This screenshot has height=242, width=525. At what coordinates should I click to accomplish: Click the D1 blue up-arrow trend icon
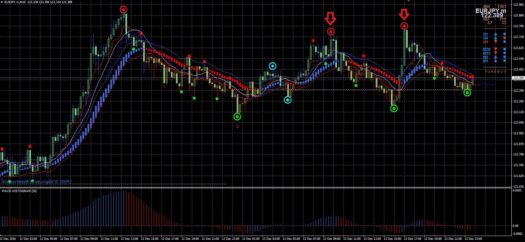pyautogui.click(x=496, y=34)
